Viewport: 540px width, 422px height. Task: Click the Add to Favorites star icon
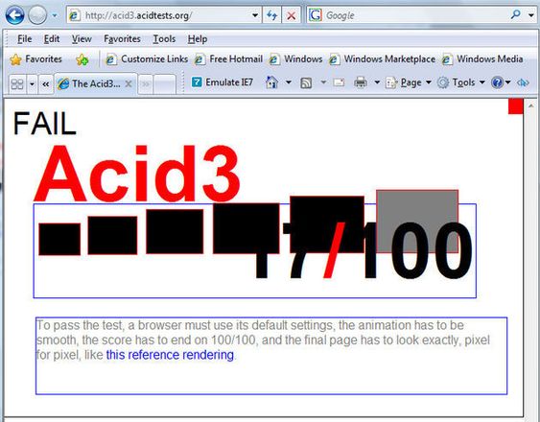82,59
